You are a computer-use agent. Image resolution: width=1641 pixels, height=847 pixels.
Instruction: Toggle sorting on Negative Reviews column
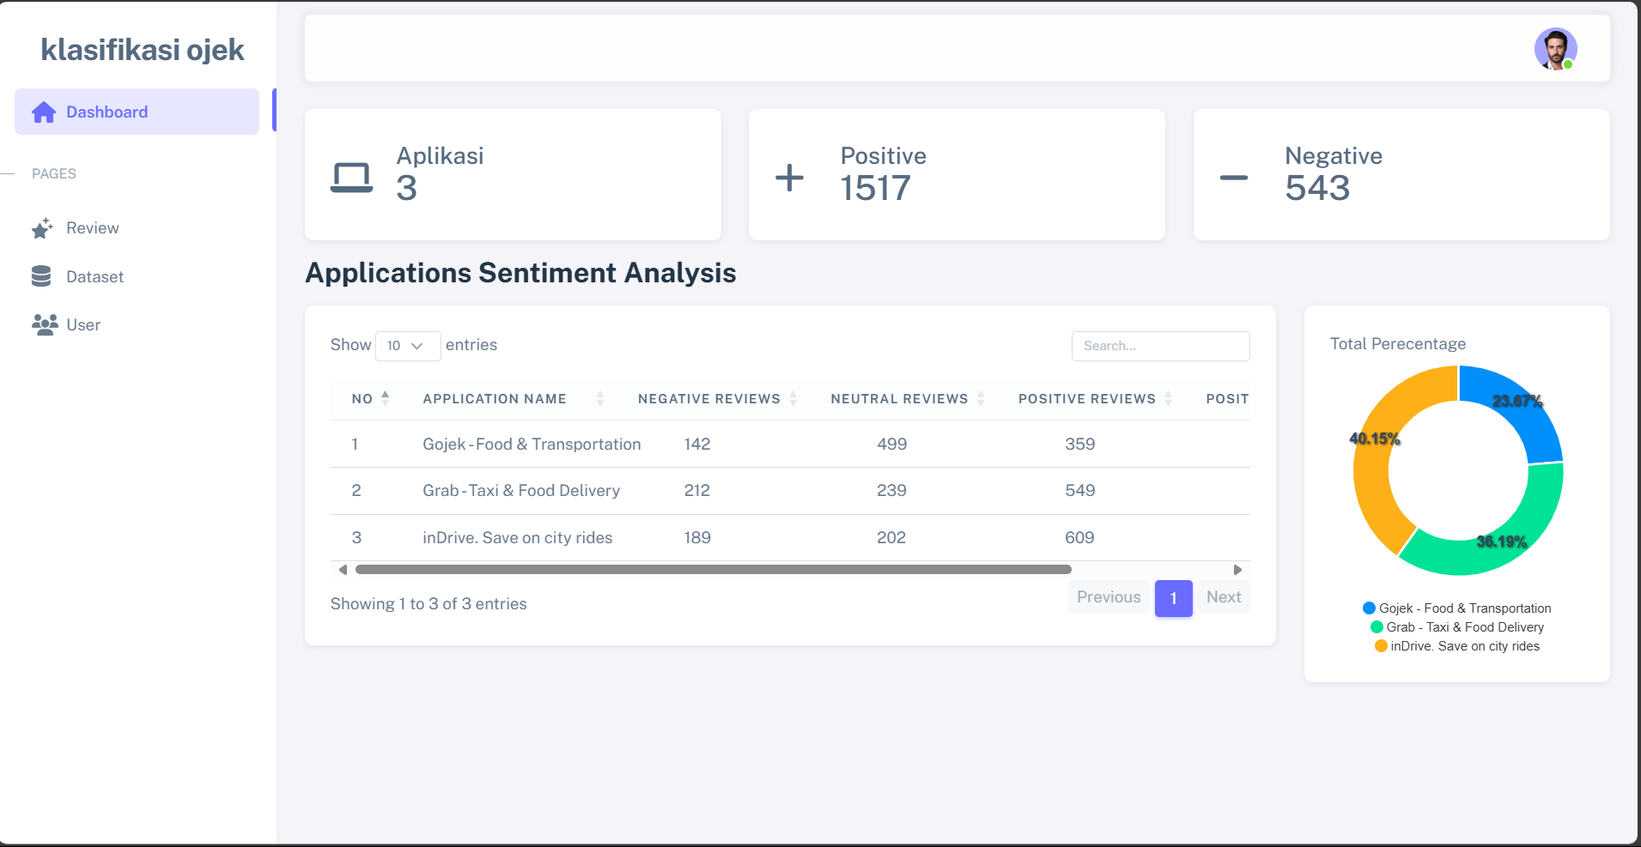pos(793,397)
